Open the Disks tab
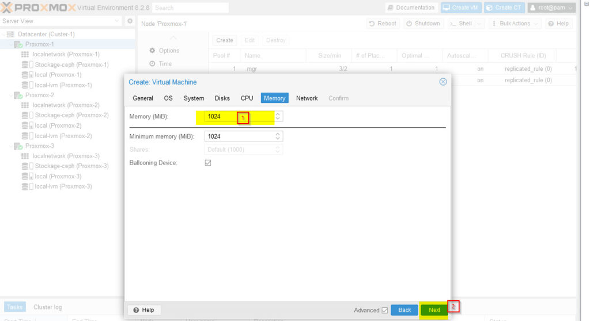The image size is (590, 321). tap(222, 98)
